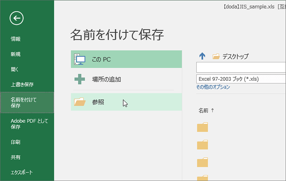
Task: Open the 情報 menu item
Action: tap(16, 39)
